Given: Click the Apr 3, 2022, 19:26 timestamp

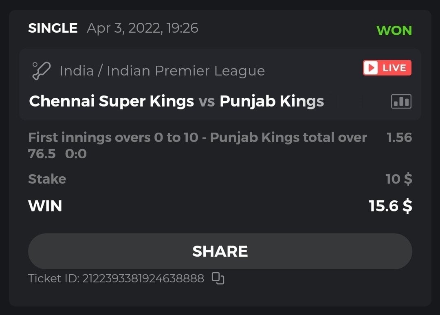Looking at the screenshot, I should point(143,28).
